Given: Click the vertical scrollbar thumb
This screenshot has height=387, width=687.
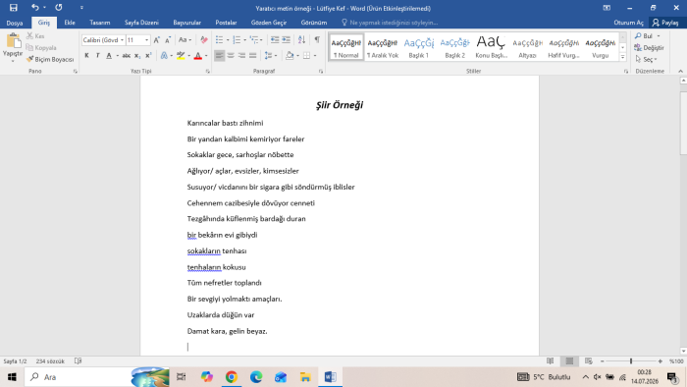Looking at the screenshot, I should 683,123.
